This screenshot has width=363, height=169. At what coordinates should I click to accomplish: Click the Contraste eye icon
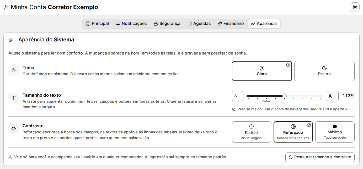(x=14, y=128)
